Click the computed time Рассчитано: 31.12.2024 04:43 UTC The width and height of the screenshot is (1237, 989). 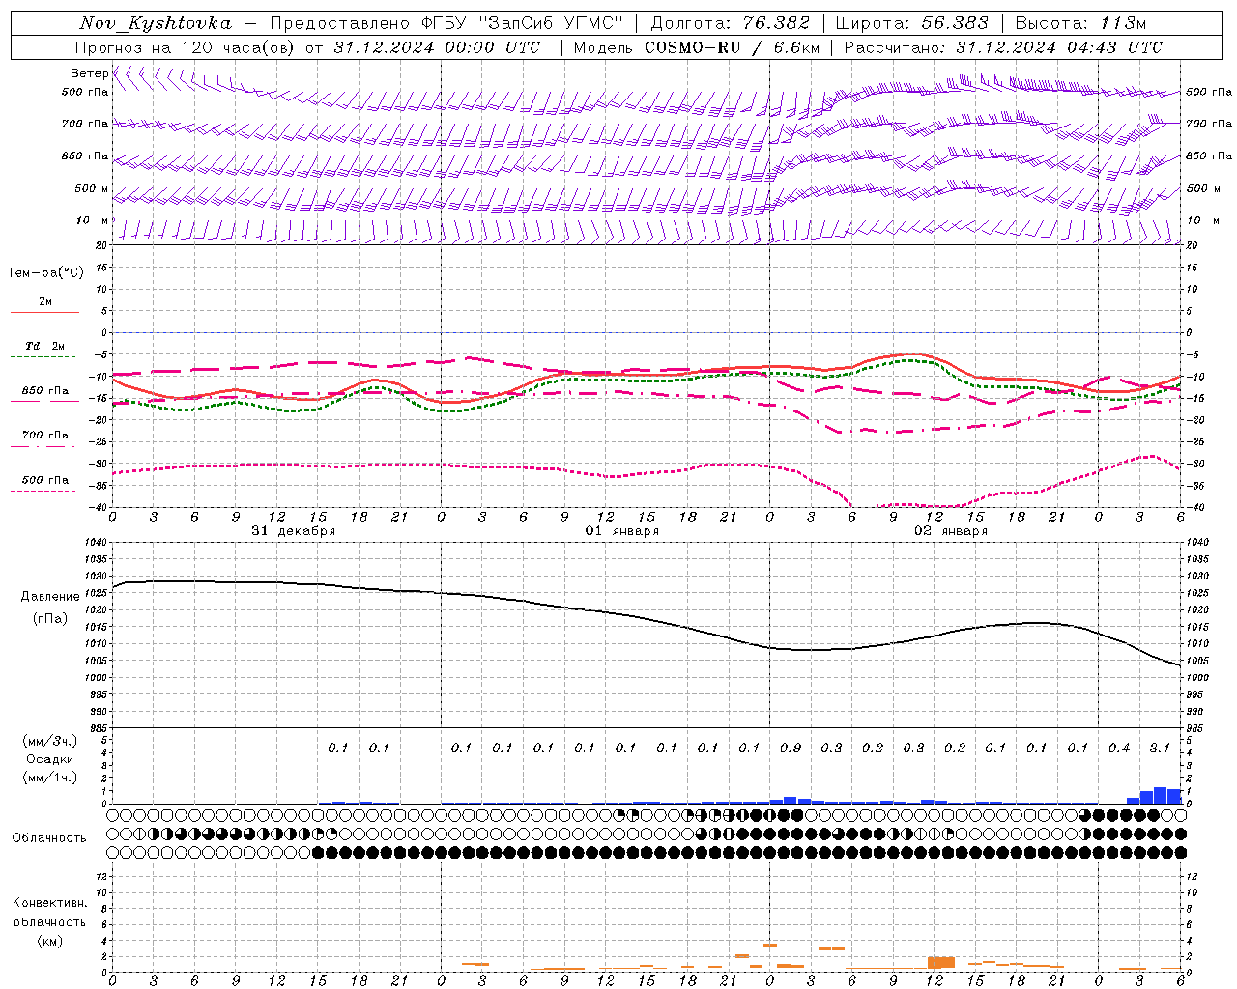1003,47
